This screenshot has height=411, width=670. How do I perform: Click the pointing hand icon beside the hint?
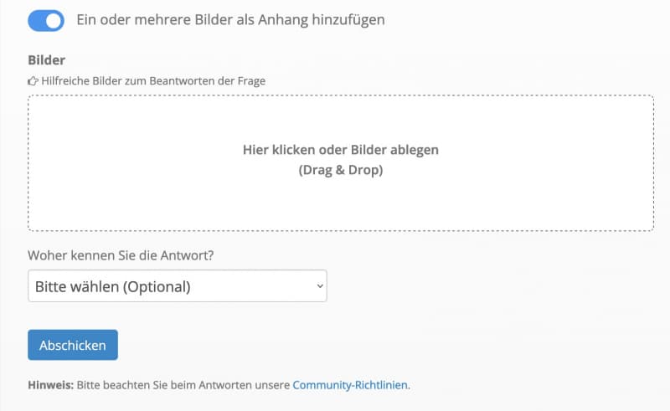(x=33, y=81)
